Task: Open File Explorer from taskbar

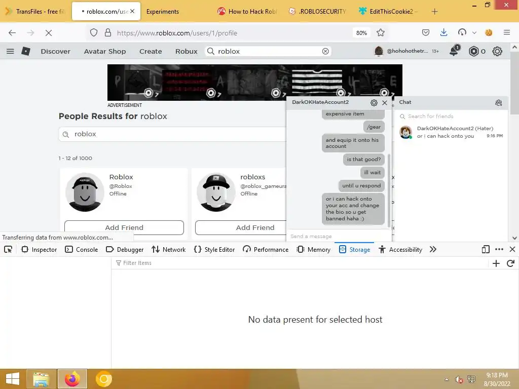Action: (x=41, y=379)
